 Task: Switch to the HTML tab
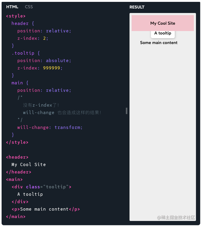(x=12, y=7)
